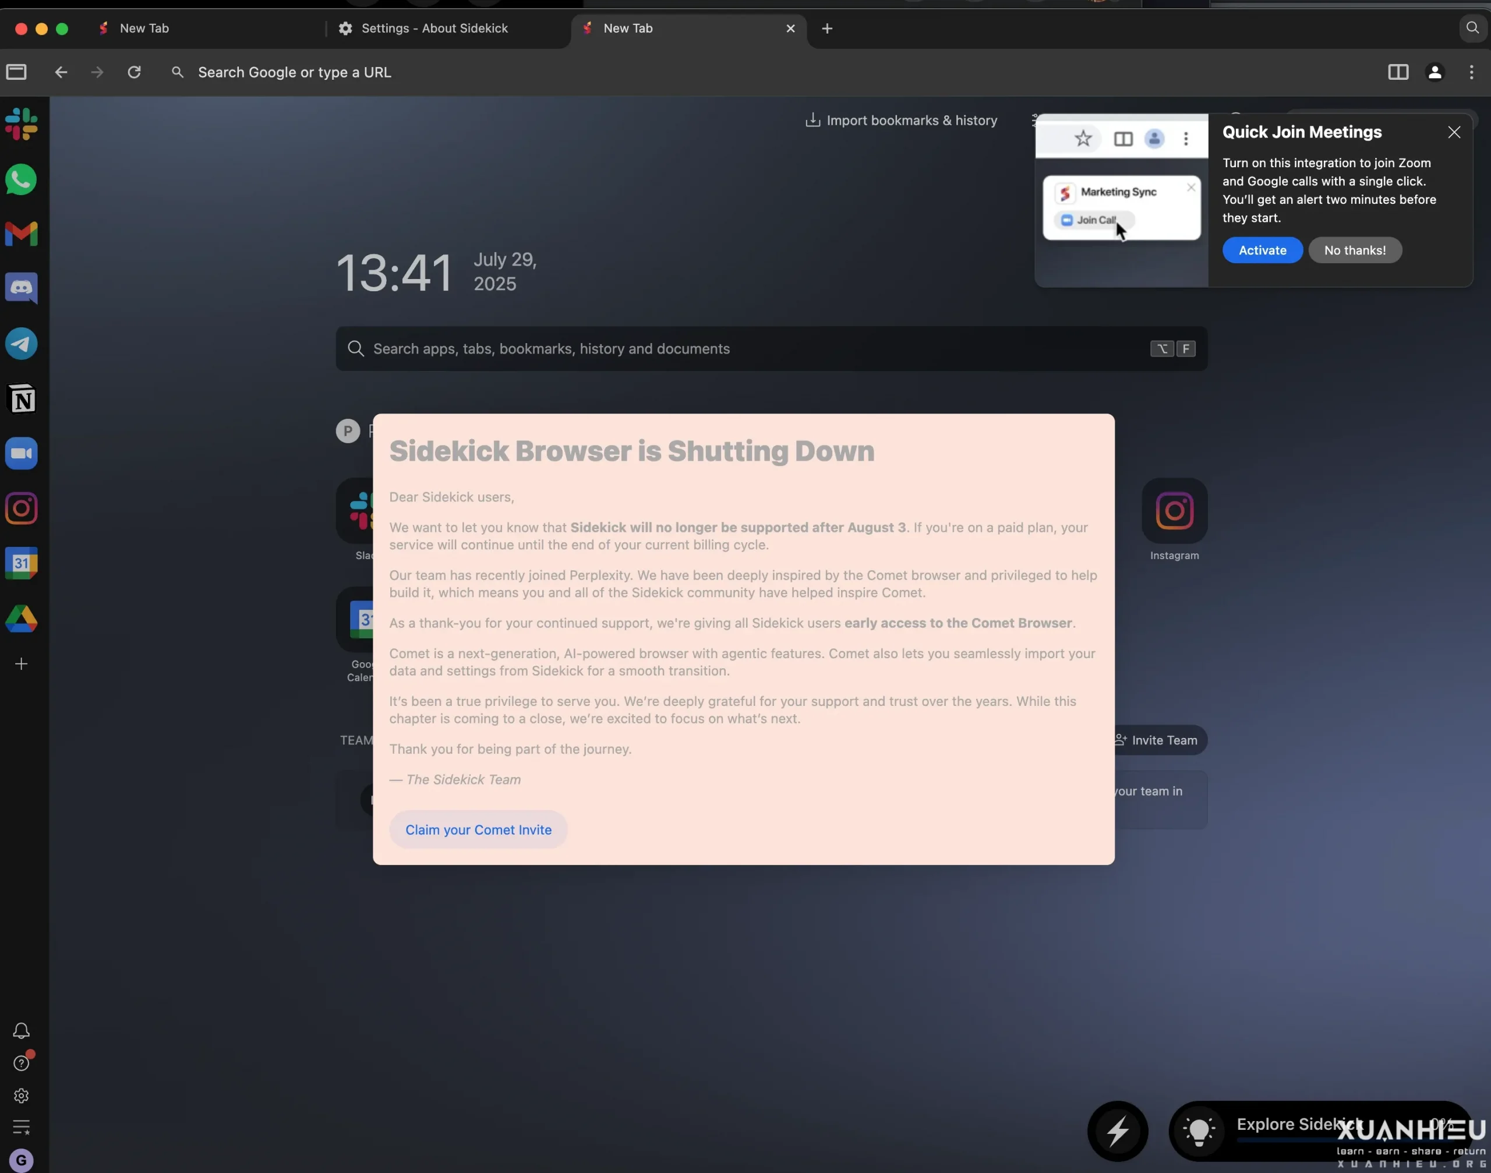The height and width of the screenshot is (1173, 1491).
Task: Open Notion sidebar app
Action: coord(22,399)
